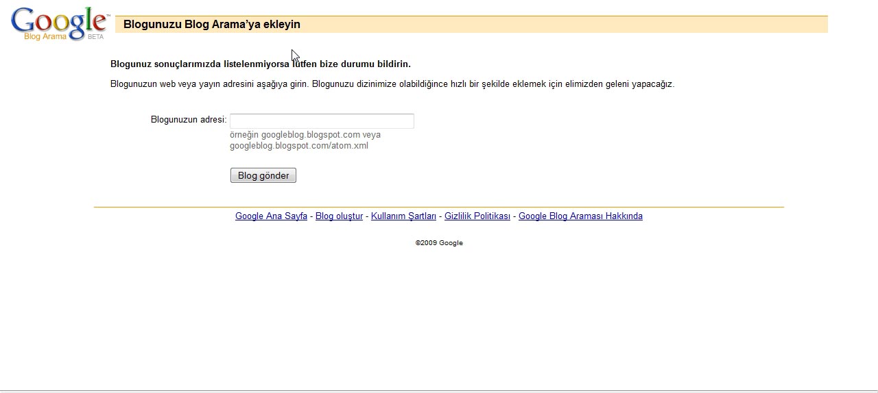Follow the Blog oluştur link
The image size is (878, 393).
(x=339, y=216)
